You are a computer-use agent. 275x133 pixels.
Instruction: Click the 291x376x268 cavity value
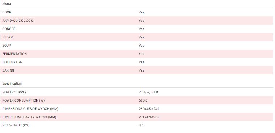[x=149, y=117]
